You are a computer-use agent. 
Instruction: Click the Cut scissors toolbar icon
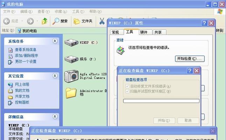(102, 21)
